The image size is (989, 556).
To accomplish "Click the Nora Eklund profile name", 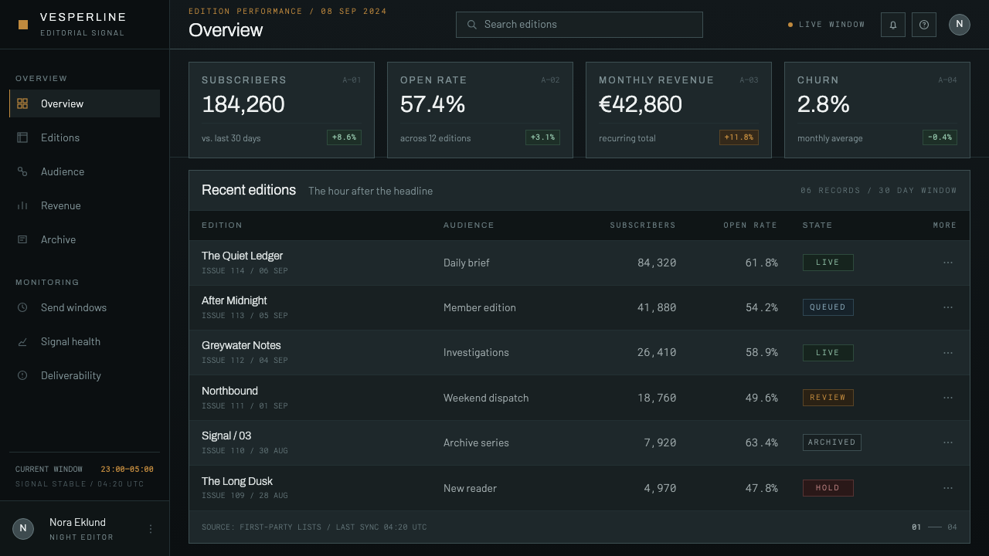I will pos(77,522).
